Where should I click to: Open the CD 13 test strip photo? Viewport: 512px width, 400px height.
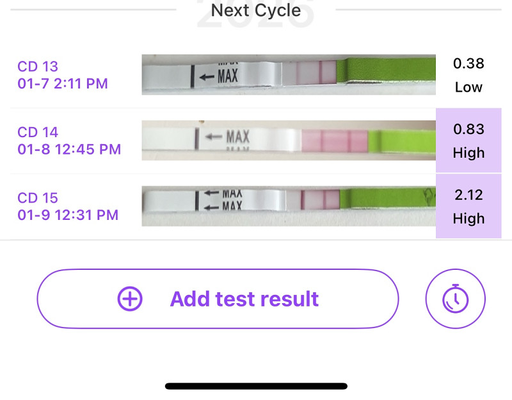coord(288,74)
